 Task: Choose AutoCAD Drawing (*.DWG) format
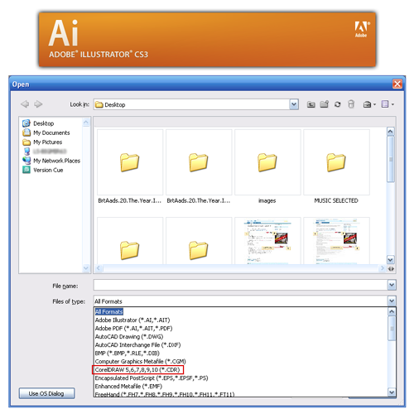tap(129, 337)
